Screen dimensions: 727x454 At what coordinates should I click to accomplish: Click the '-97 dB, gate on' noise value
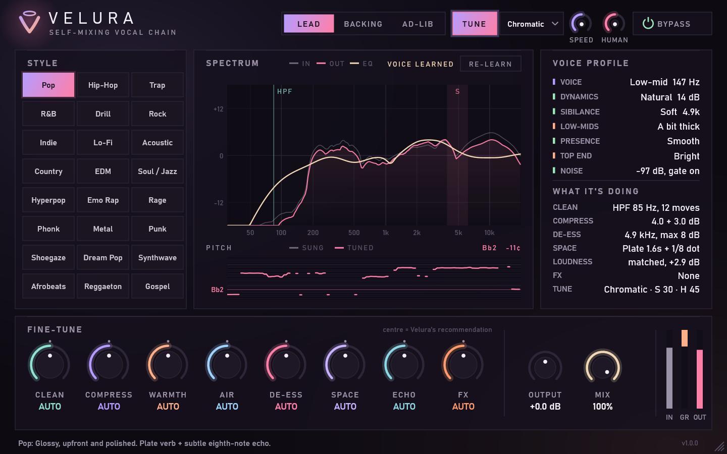(668, 171)
